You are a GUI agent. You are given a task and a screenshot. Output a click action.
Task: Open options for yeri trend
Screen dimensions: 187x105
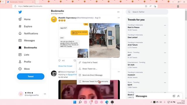[x=165, y=53]
